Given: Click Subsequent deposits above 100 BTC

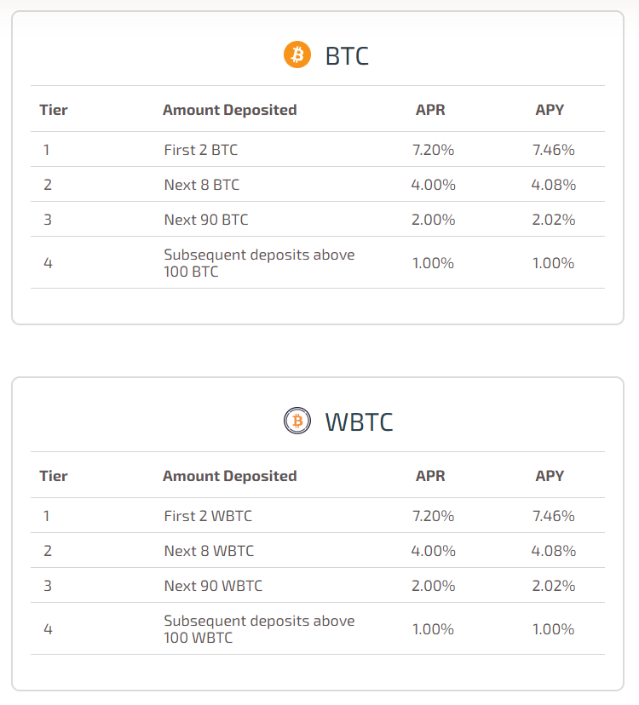Looking at the screenshot, I should coord(259,263).
